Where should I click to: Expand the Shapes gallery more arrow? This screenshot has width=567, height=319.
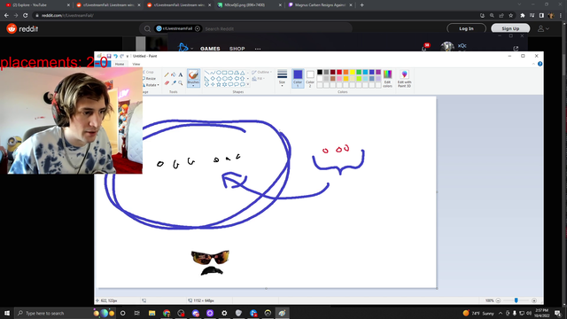(x=248, y=84)
